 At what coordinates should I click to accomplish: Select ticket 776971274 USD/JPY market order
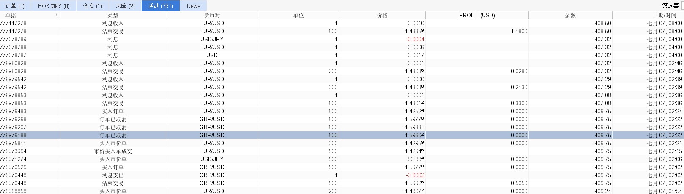point(13,159)
